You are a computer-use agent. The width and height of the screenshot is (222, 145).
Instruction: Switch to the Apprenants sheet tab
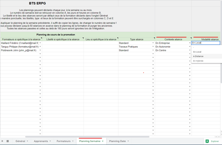point(41,141)
